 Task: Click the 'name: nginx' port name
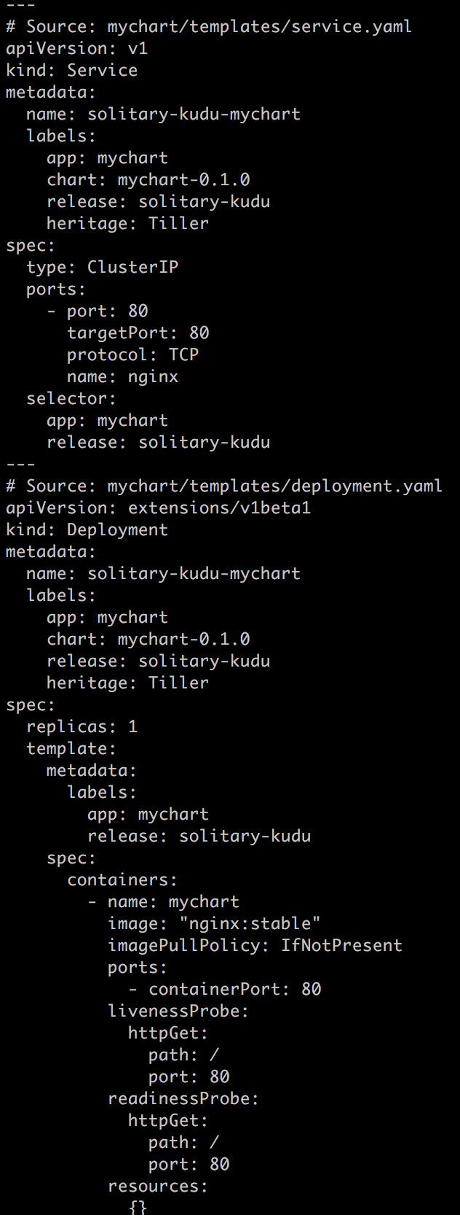point(122,377)
